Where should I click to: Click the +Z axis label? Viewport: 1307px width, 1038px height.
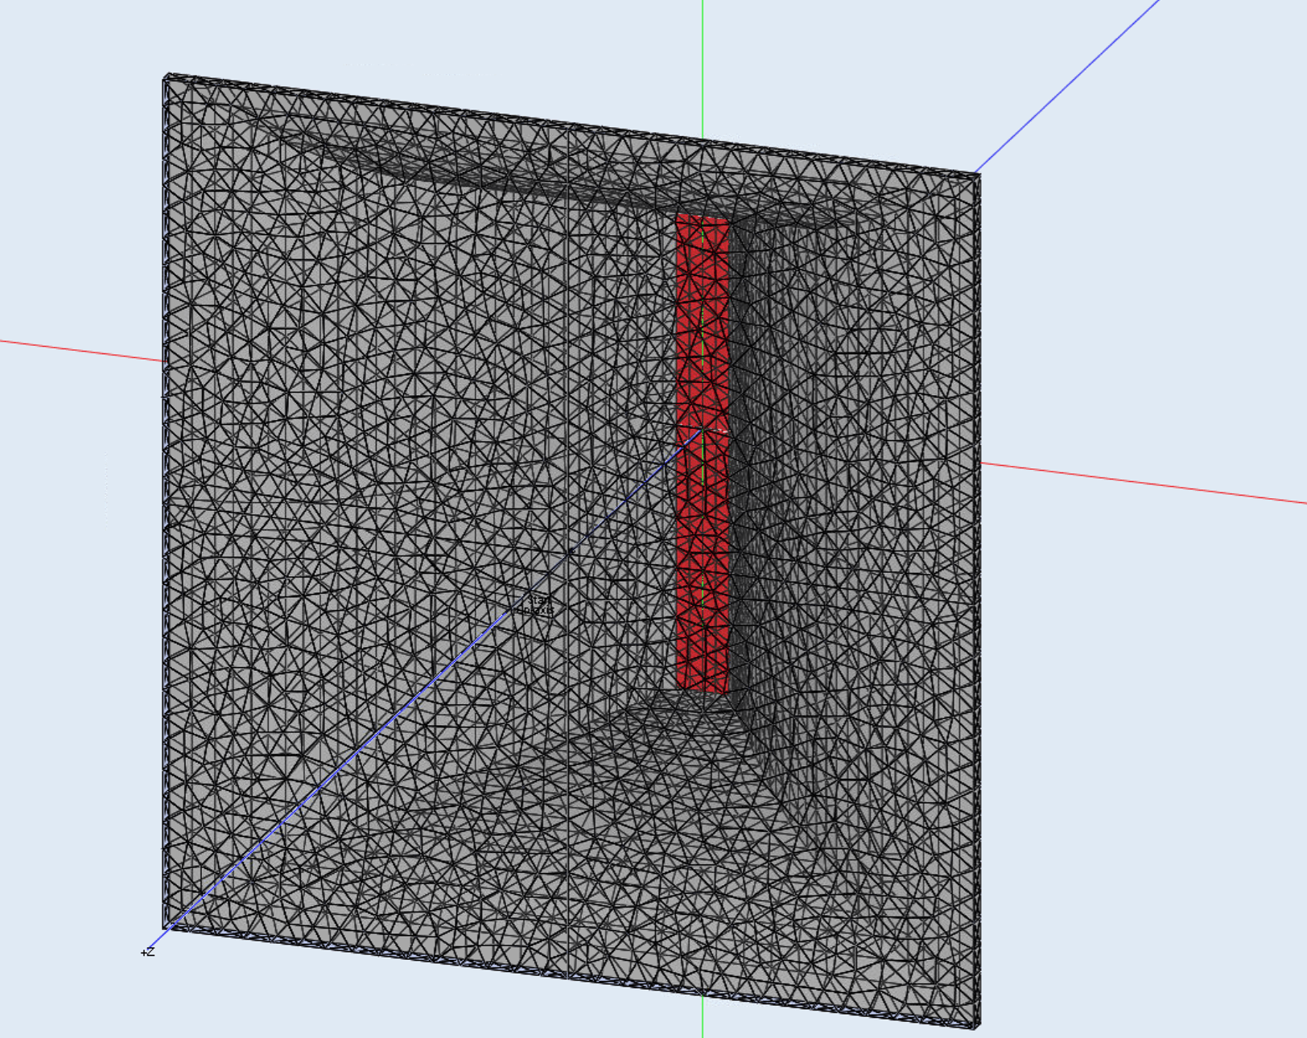[x=147, y=953]
